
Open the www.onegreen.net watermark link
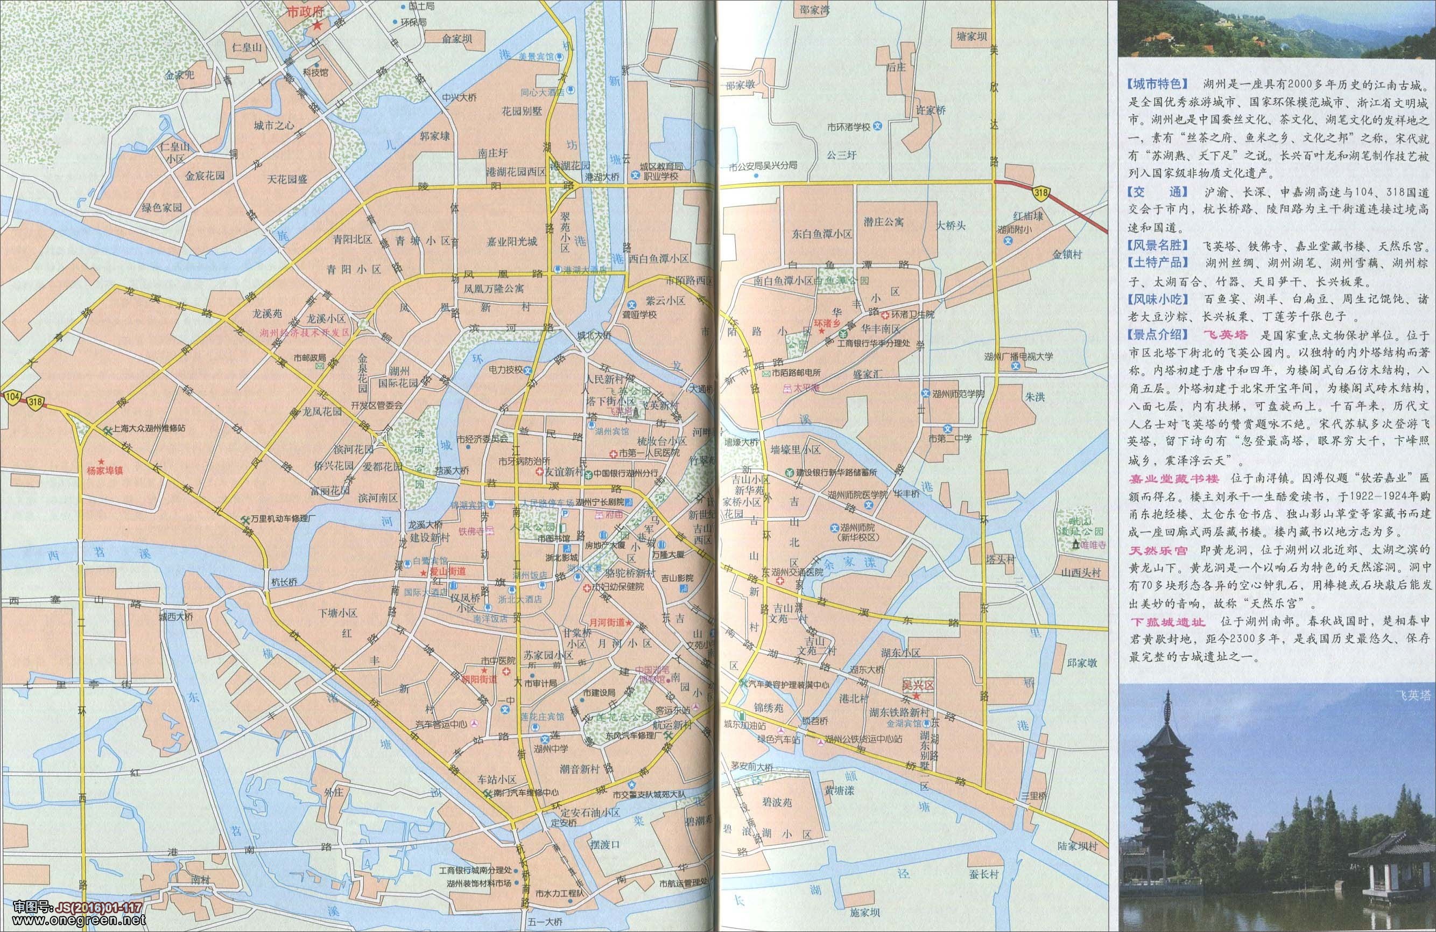tap(75, 921)
